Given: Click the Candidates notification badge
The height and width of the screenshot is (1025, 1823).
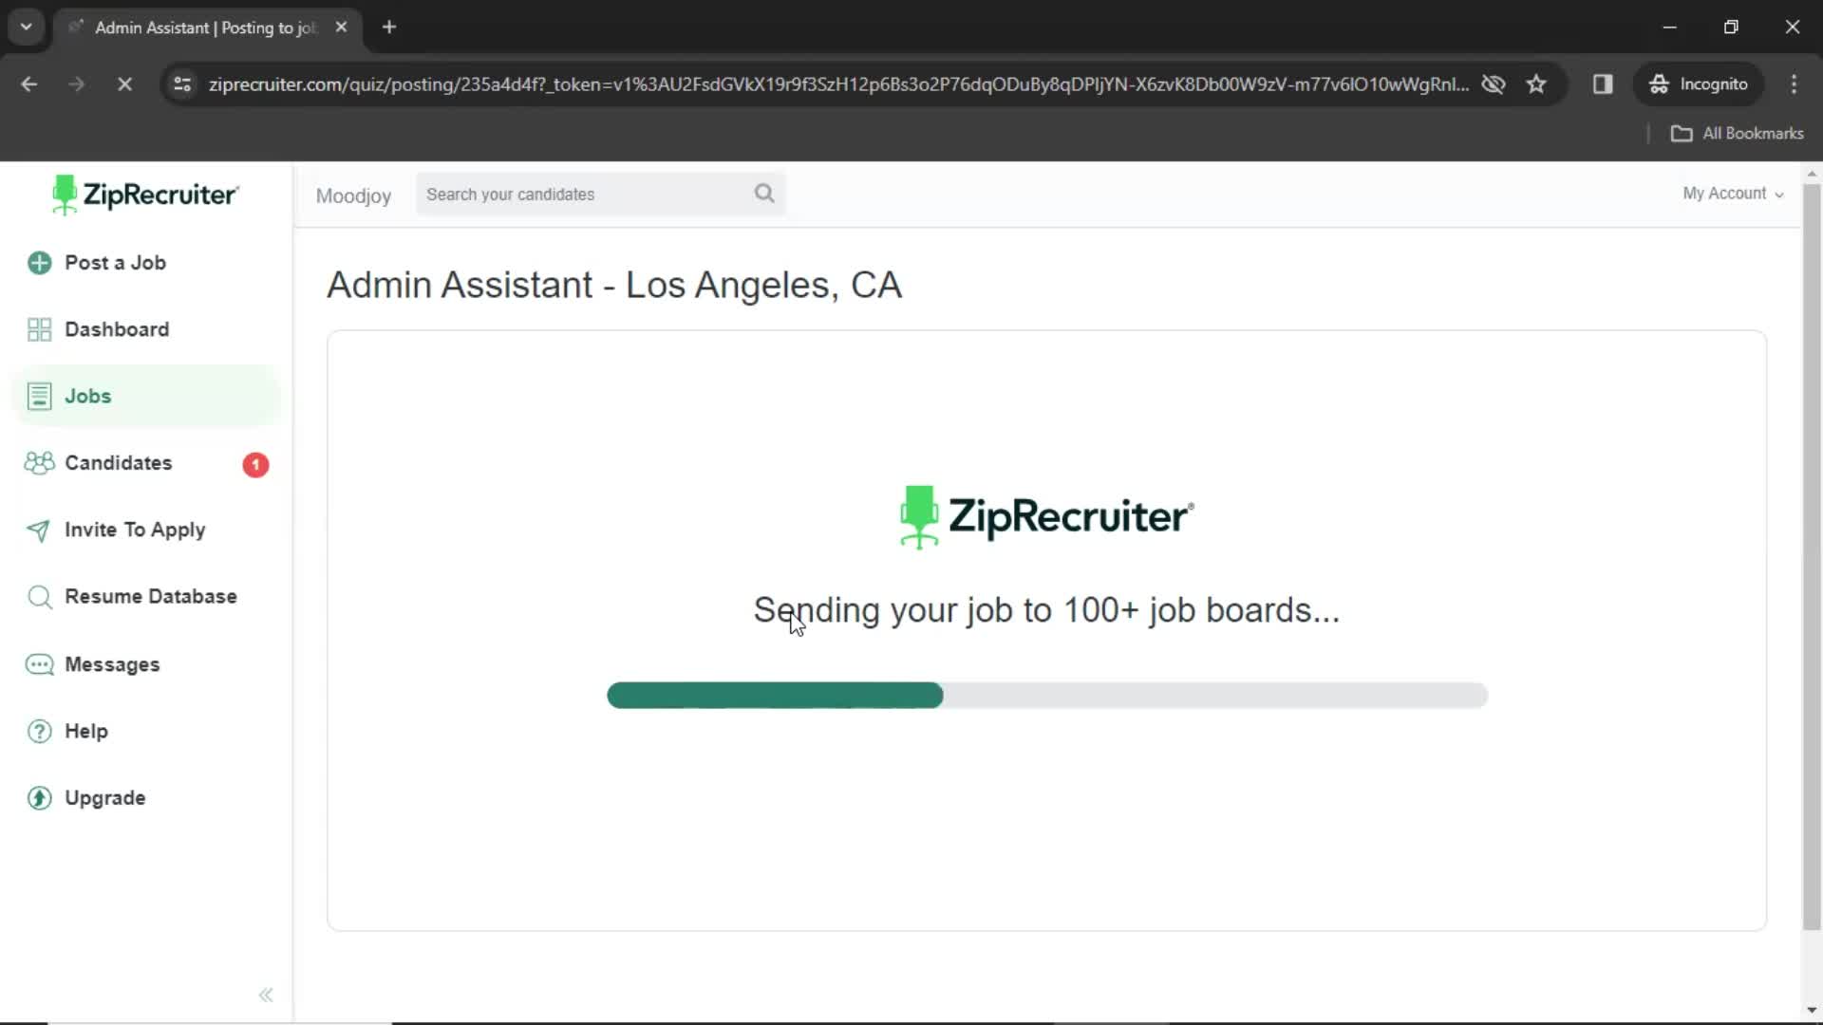Looking at the screenshot, I should pyautogui.click(x=254, y=463).
